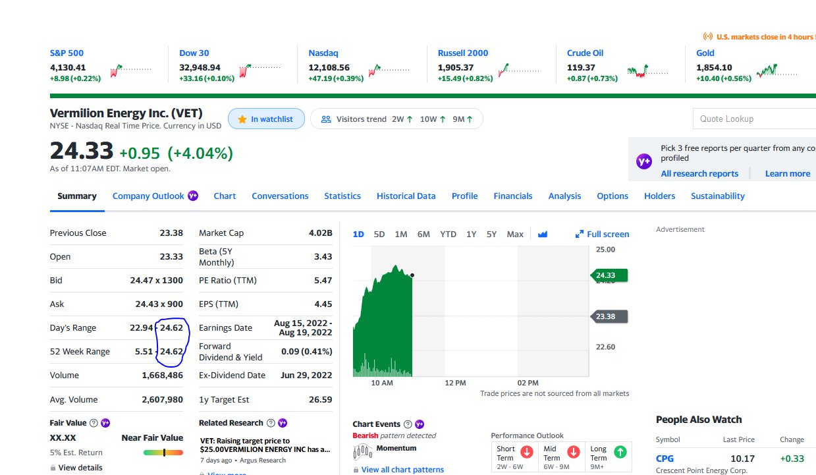The height and width of the screenshot is (475, 816).
Task: Click the Near Fair Value gauge bar
Action: [163, 453]
